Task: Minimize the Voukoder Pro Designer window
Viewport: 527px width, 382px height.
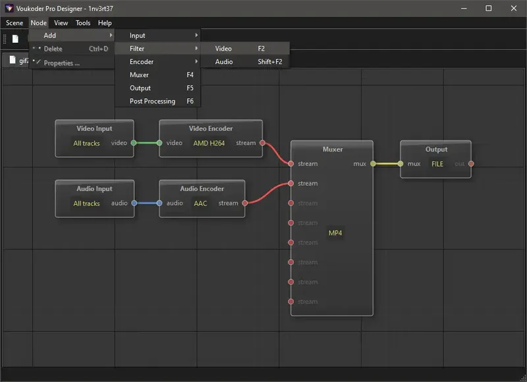Action: point(464,9)
